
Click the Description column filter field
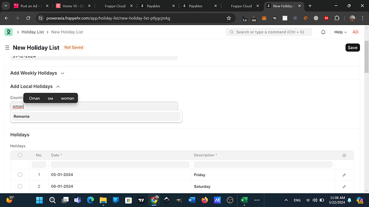point(263,164)
